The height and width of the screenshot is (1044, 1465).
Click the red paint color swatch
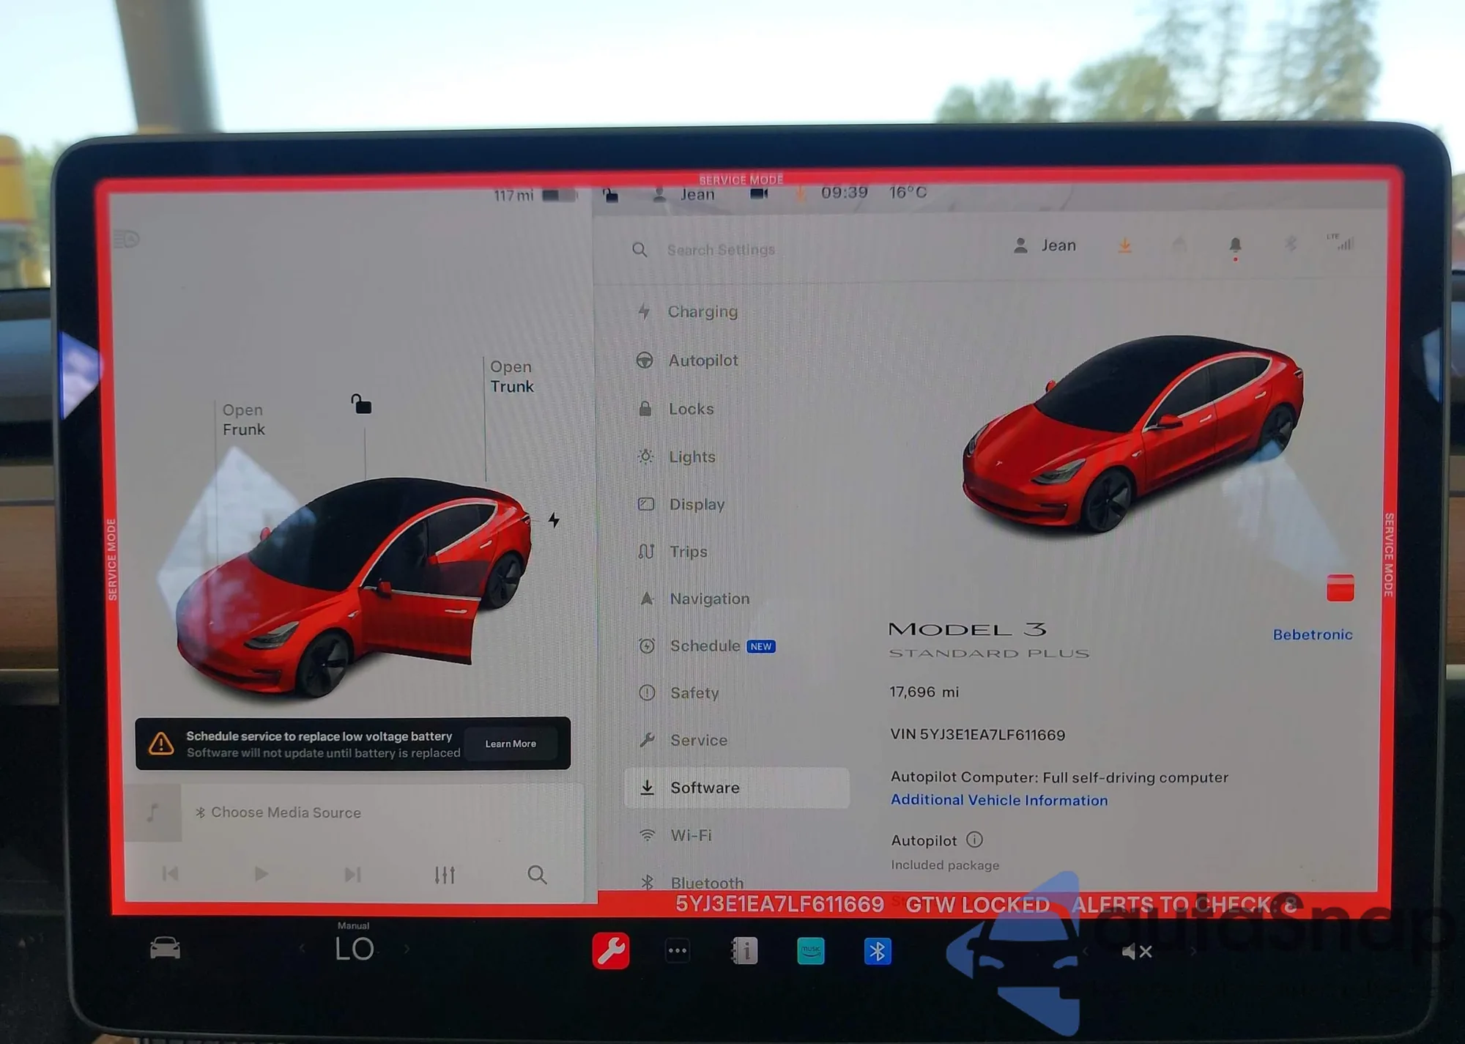click(1340, 588)
